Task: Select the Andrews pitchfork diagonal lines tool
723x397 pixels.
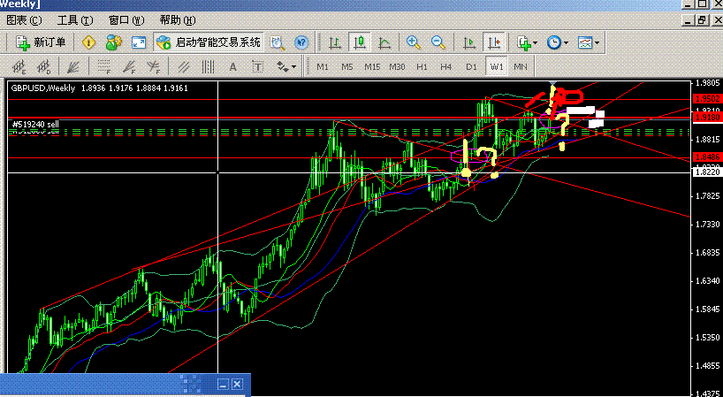Action: pos(184,67)
